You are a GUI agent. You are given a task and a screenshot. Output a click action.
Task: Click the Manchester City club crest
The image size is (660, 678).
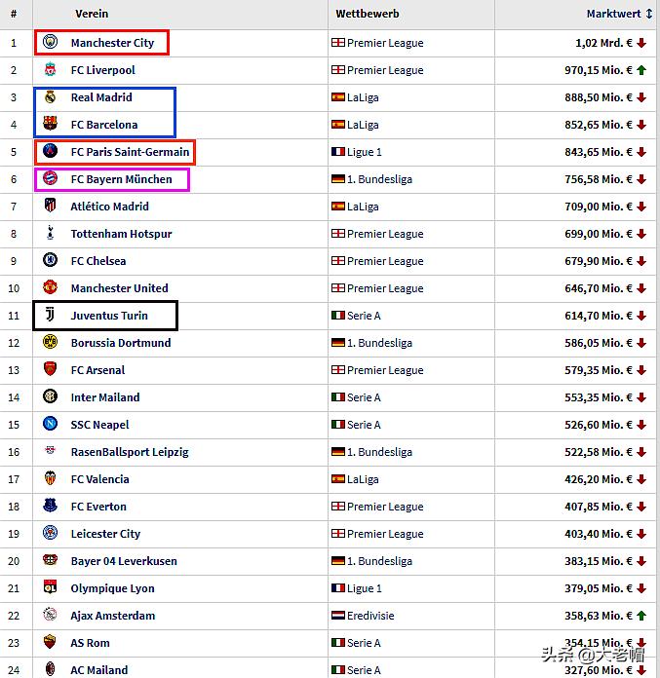tap(51, 43)
